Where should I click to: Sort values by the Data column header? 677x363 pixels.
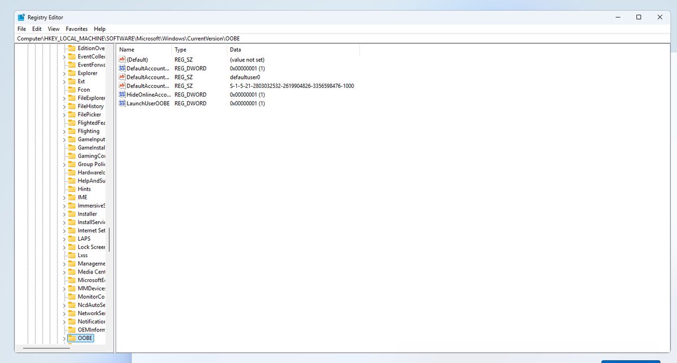[293, 50]
